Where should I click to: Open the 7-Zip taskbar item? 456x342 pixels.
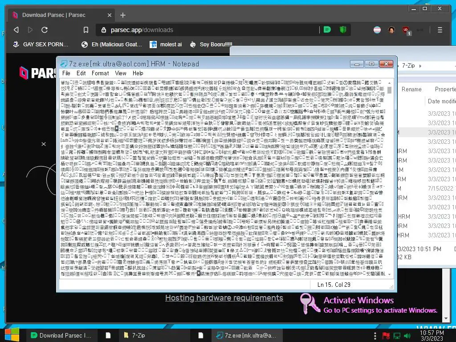coord(154,335)
